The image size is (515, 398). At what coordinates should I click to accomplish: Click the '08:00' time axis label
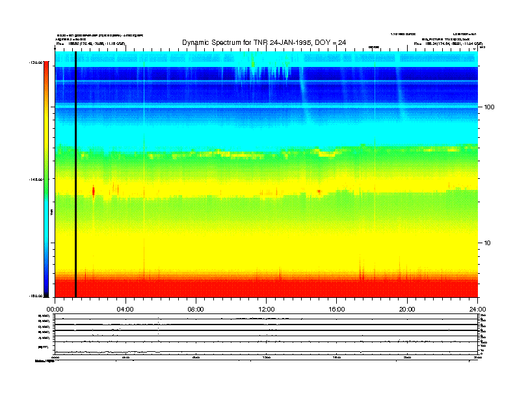(x=196, y=310)
